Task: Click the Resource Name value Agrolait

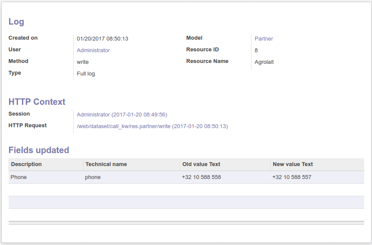Action: (x=264, y=62)
